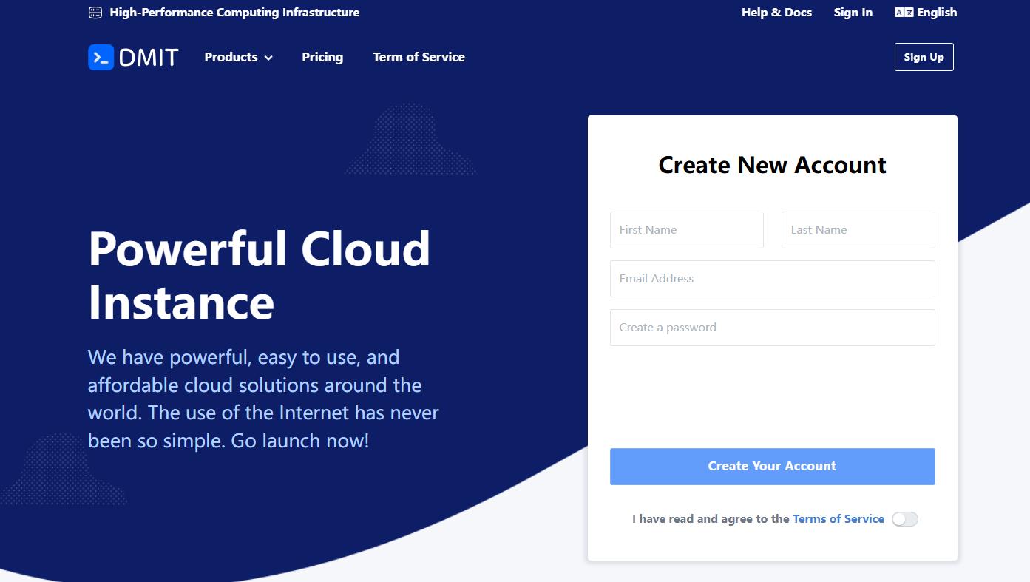
Task: Focus the Create a password field
Action: 772,328
